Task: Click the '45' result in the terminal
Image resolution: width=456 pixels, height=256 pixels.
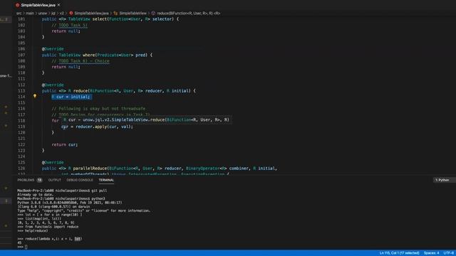Action: [x=19, y=242]
